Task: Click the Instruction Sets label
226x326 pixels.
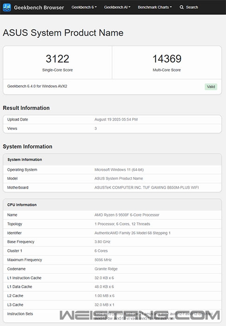Action: (20, 314)
